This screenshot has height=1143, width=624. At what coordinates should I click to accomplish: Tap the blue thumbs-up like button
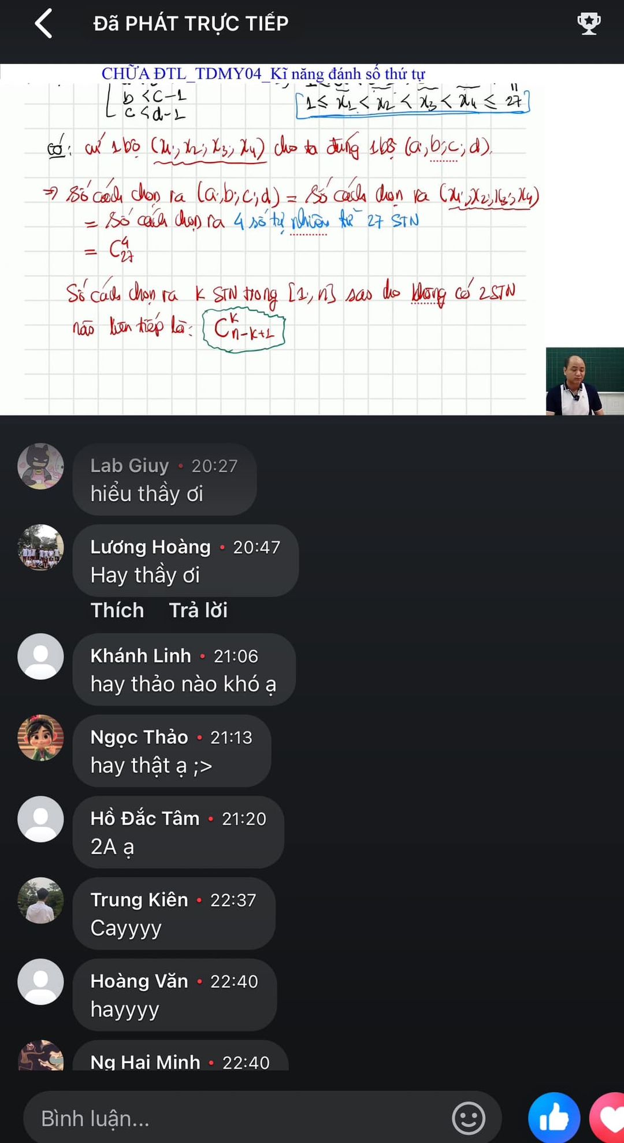point(554,1118)
